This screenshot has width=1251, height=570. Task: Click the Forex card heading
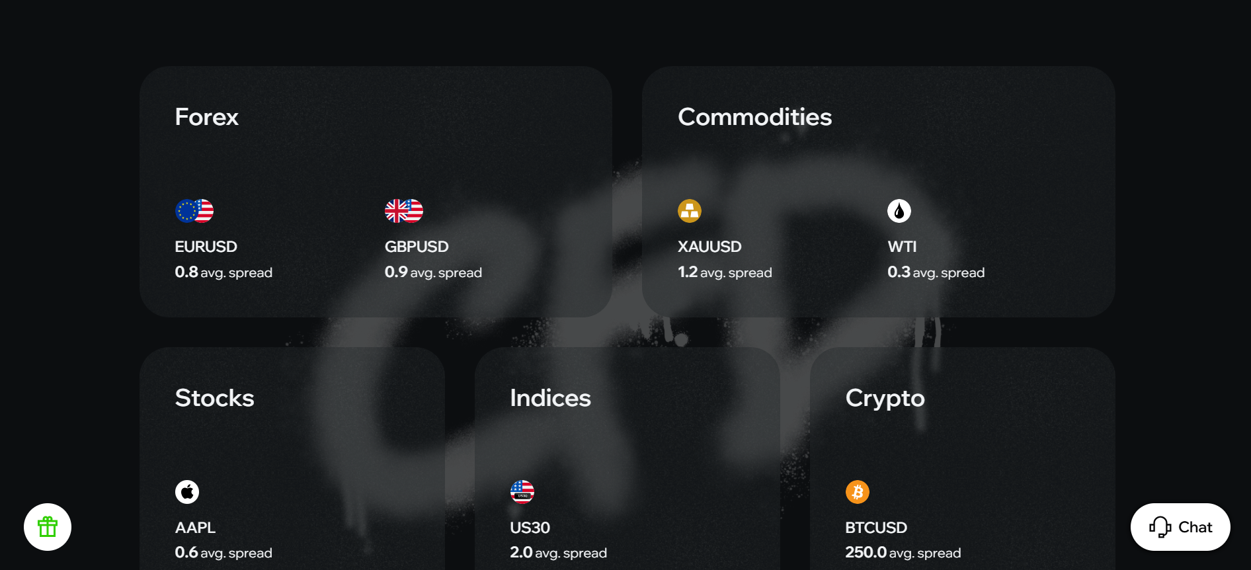click(x=206, y=117)
